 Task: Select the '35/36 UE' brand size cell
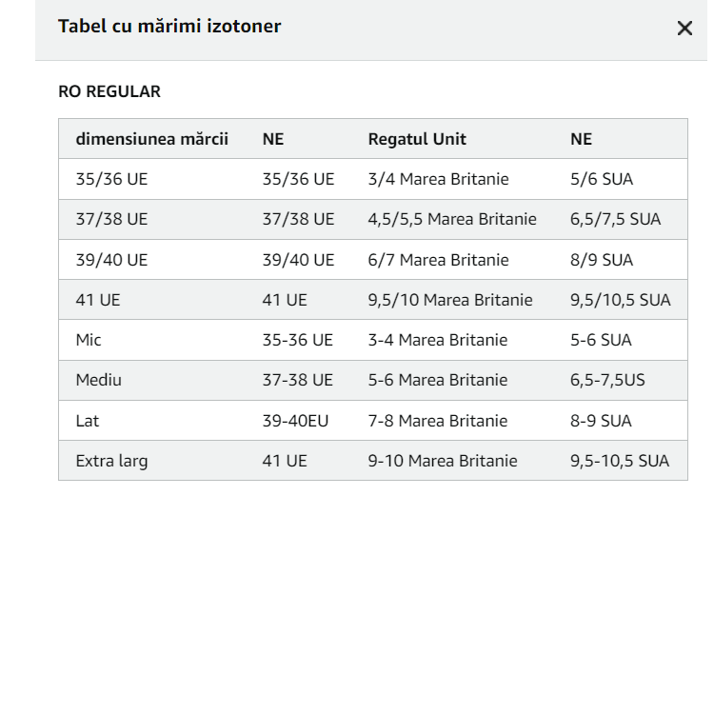(x=111, y=179)
